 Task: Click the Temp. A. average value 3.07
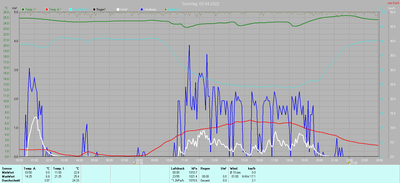[47, 181]
